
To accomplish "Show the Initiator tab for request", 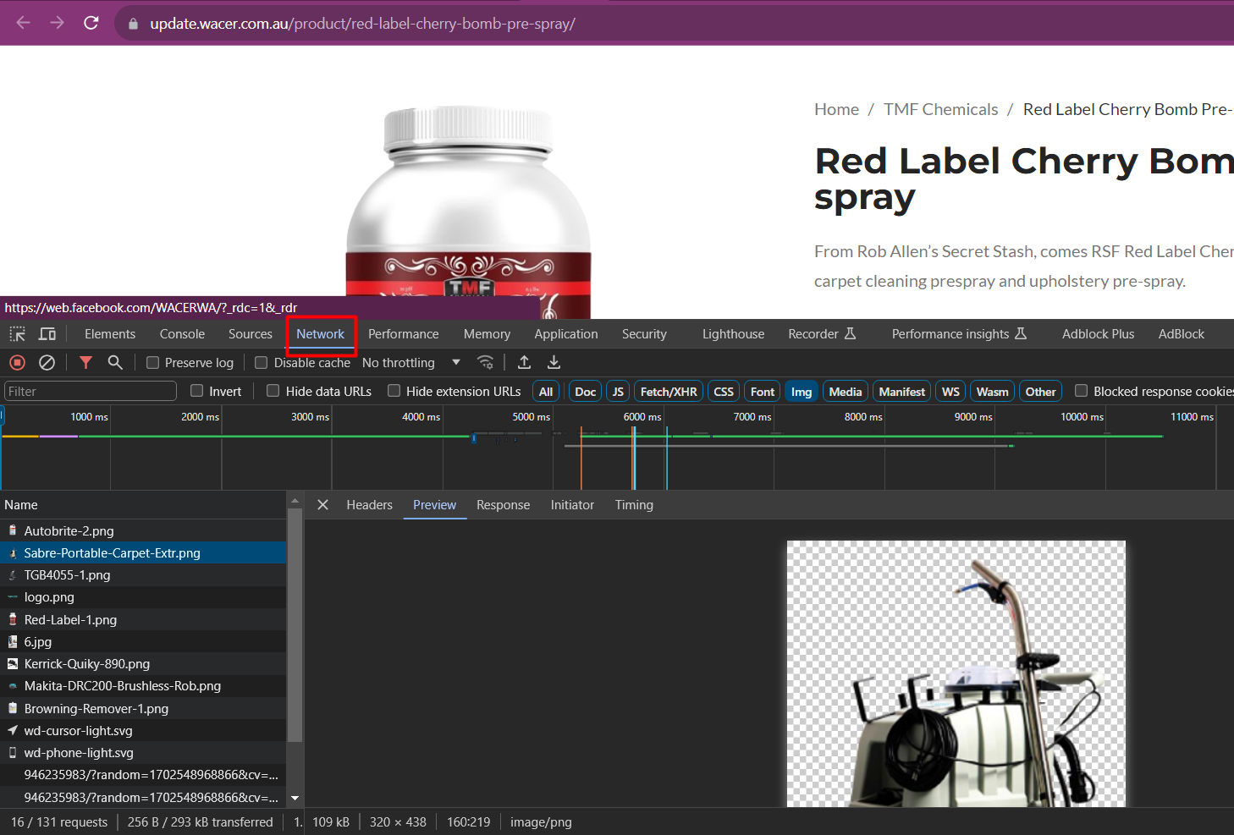I will tap(572, 505).
